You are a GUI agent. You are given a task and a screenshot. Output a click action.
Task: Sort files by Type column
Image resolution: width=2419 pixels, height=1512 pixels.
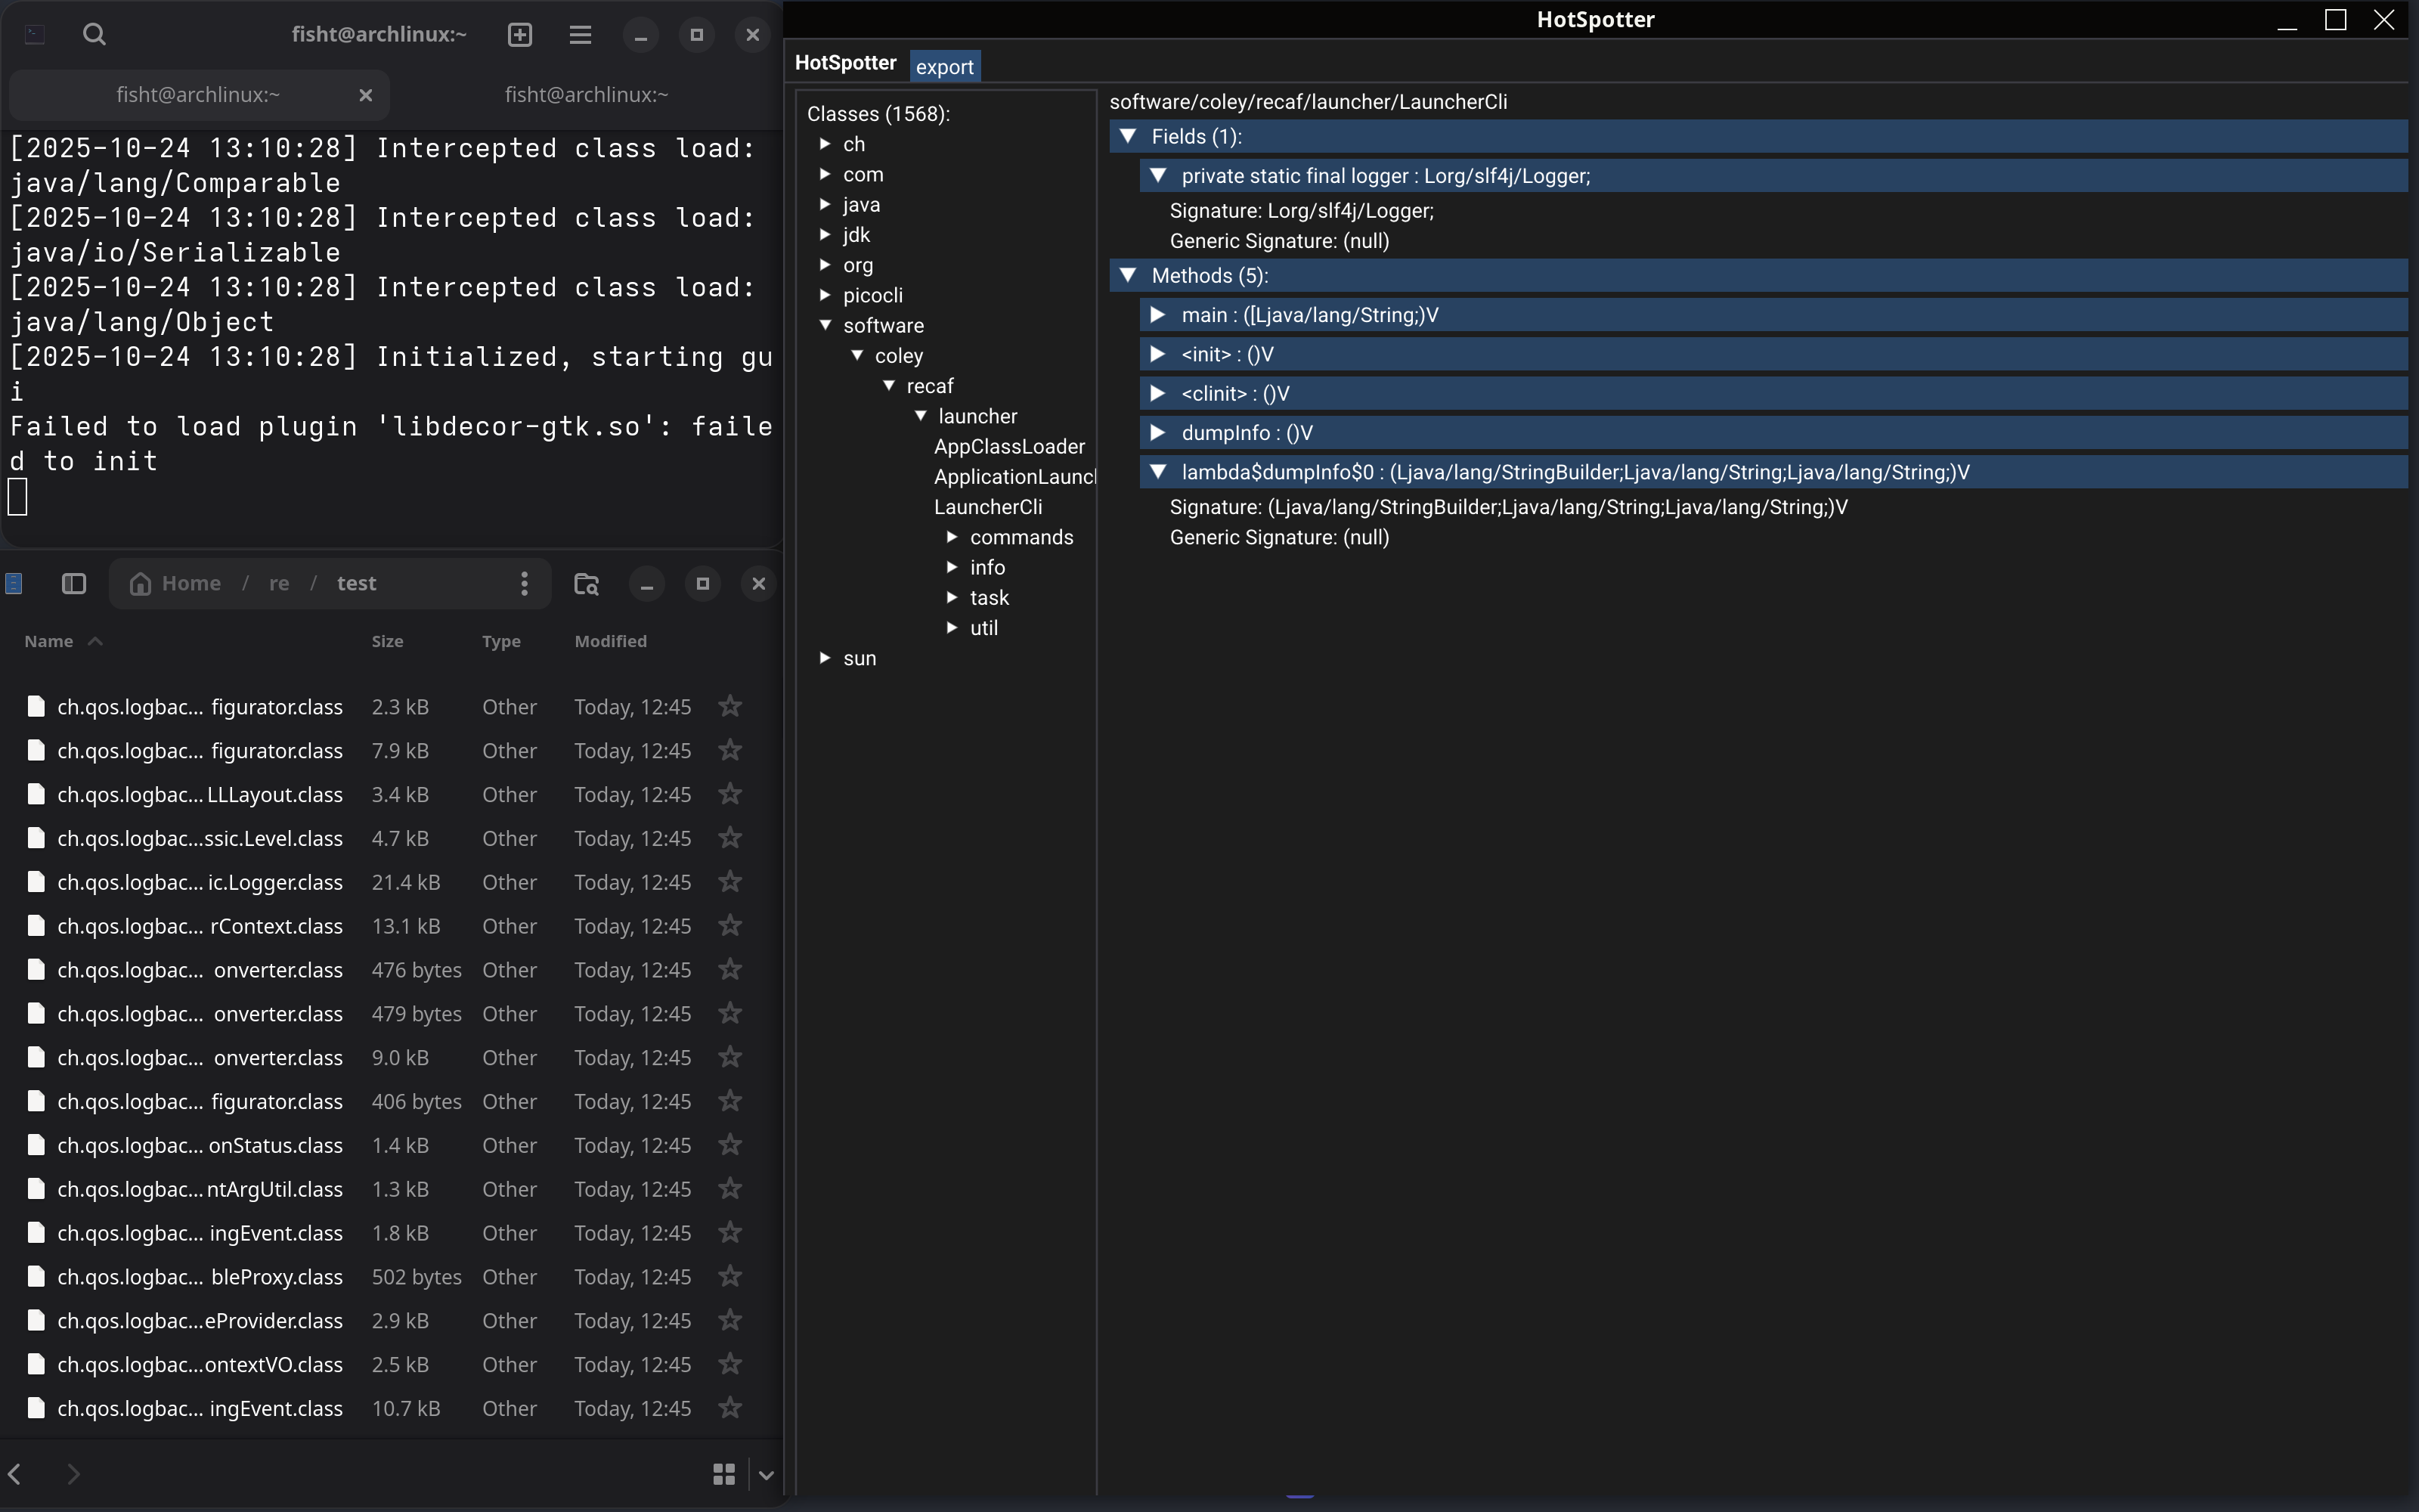pos(500,641)
